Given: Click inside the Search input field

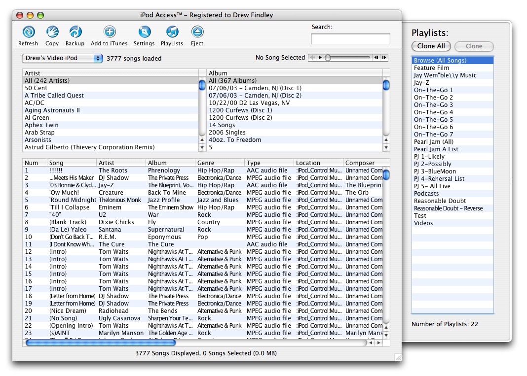Looking at the screenshot, I should pyautogui.click(x=350, y=38).
